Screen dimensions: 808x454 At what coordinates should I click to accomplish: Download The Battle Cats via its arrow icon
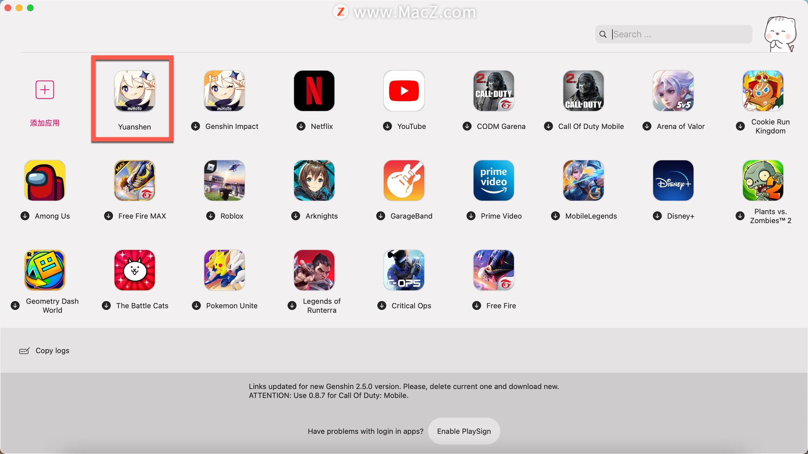coord(106,306)
